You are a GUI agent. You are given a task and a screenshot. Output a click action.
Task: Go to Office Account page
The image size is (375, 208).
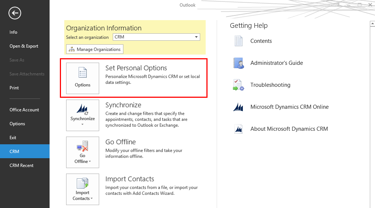click(24, 110)
